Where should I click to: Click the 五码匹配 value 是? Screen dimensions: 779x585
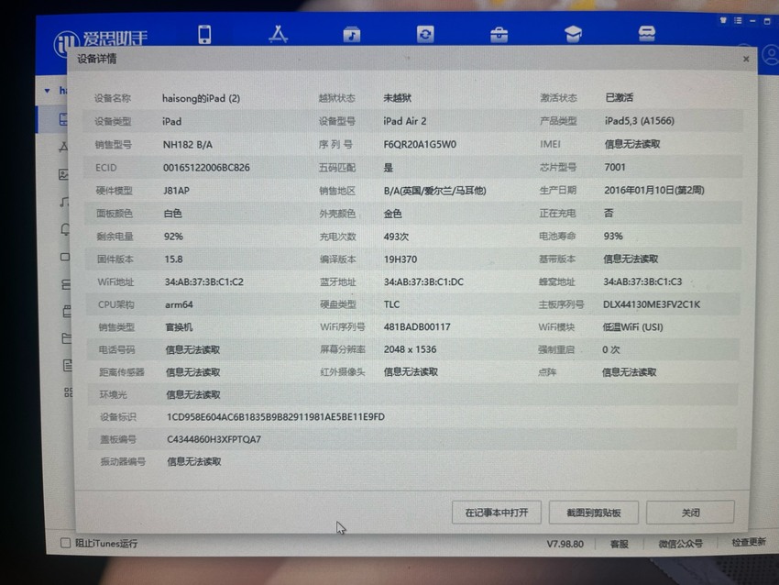(x=388, y=168)
